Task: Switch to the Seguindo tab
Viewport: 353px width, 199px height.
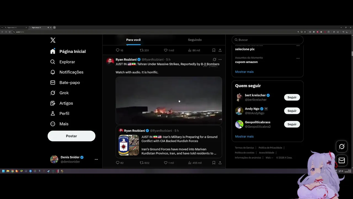Action: coord(195,40)
